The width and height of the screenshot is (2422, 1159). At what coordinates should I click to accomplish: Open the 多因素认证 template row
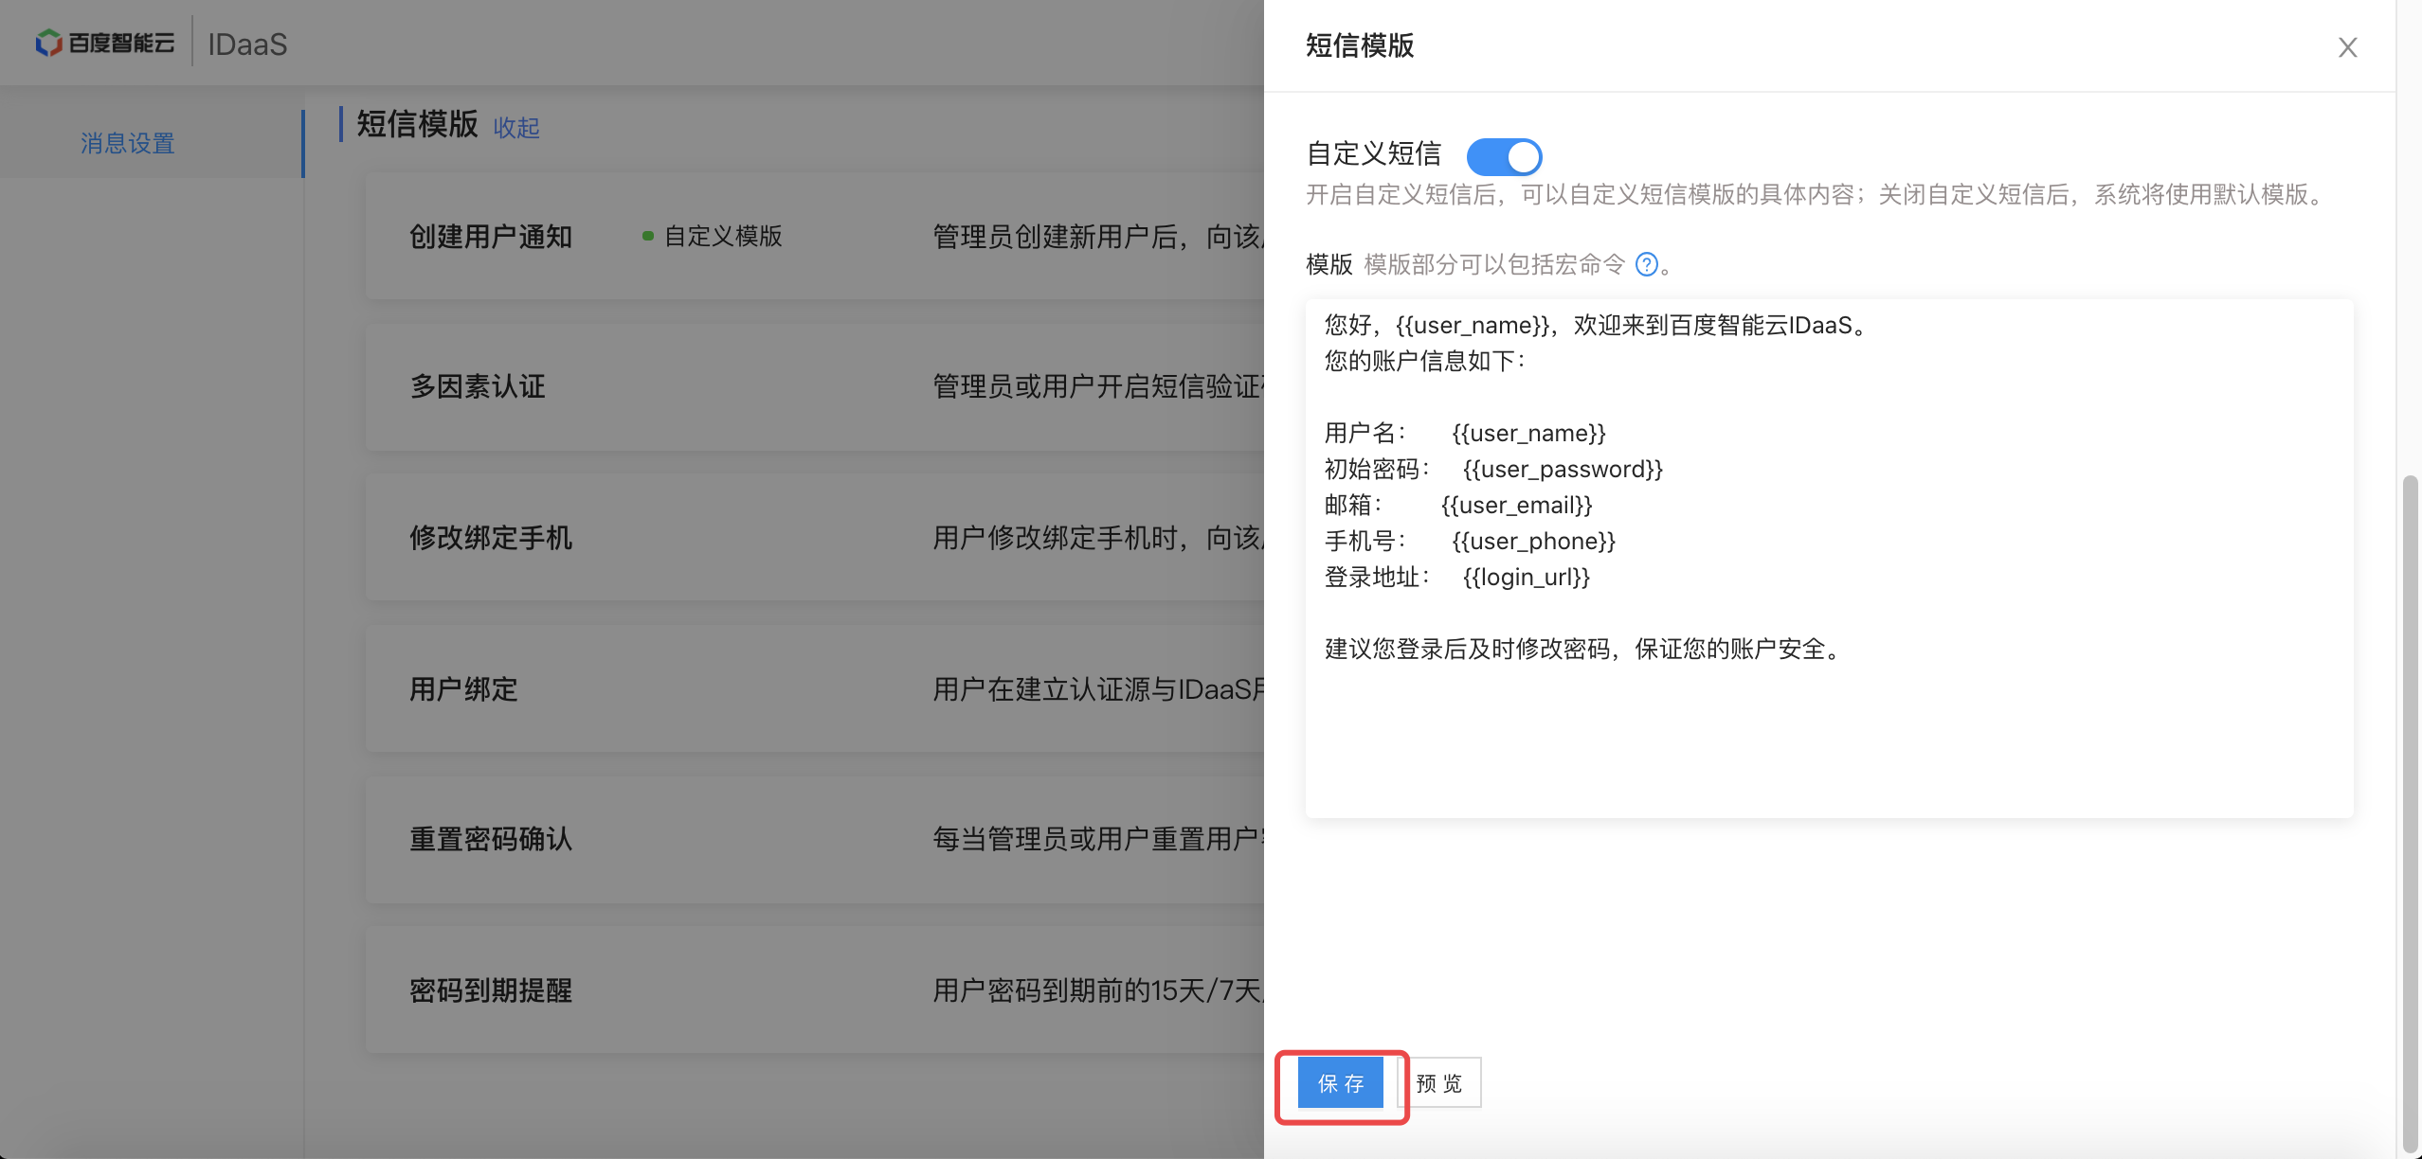(x=478, y=386)
